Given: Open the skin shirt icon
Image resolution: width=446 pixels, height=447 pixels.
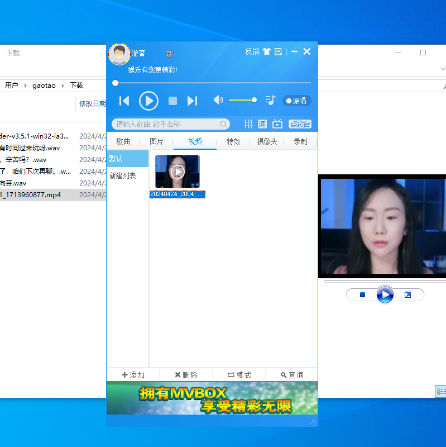Looking at the screenshot, I should pyautogui.click(x=267, y=51).
